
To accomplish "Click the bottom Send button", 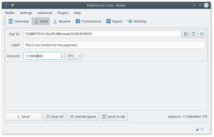I will coord(23,117).
